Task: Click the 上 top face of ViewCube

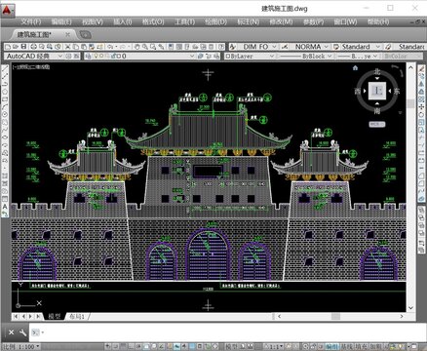Action: [x=377, y=91]
